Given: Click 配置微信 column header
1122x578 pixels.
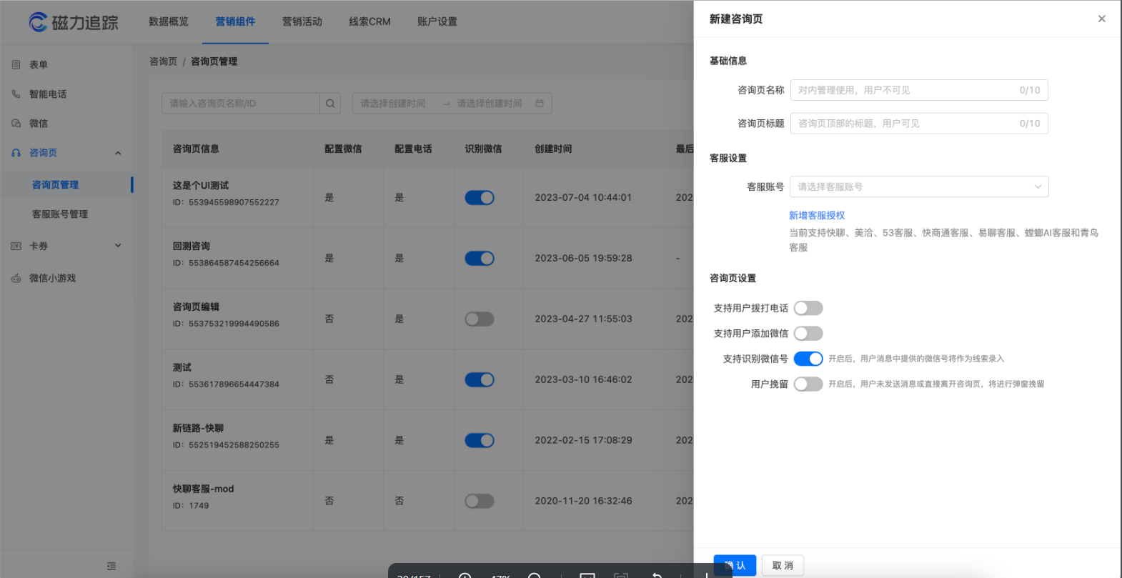Looking at the screenshot, I should point(343,149).
